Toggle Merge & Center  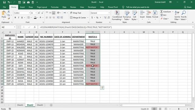click(78, 18)
